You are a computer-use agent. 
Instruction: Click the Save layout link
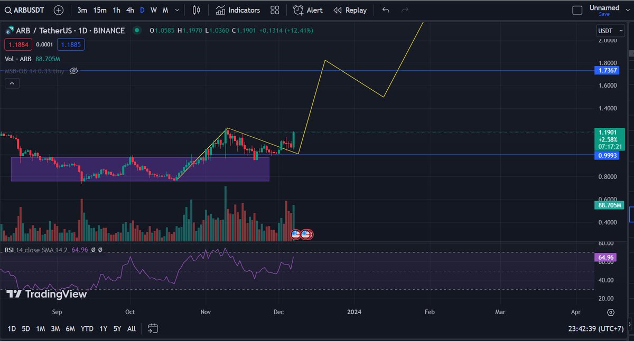tap(603, 14)
